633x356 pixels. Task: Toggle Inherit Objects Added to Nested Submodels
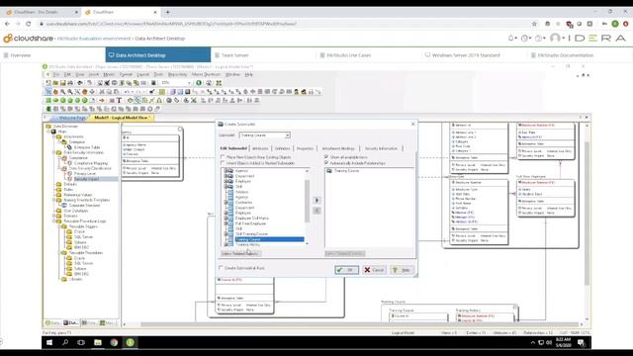223,162
